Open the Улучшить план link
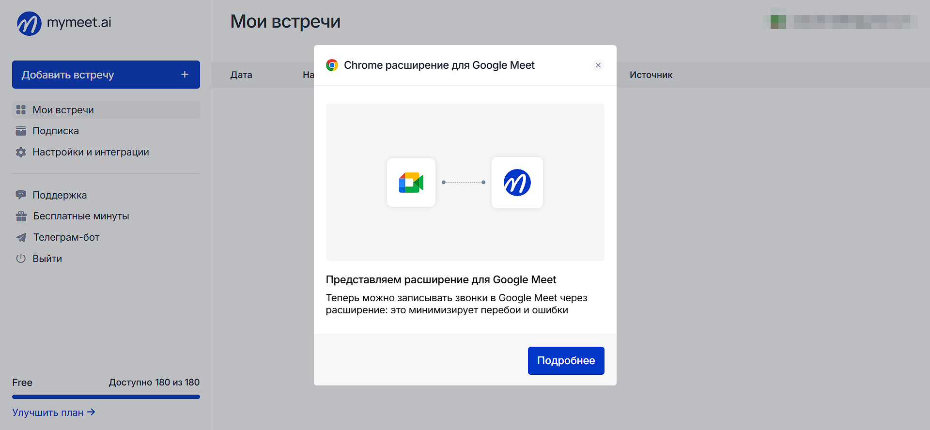930x430 pixels. click(x=53, y=413)
